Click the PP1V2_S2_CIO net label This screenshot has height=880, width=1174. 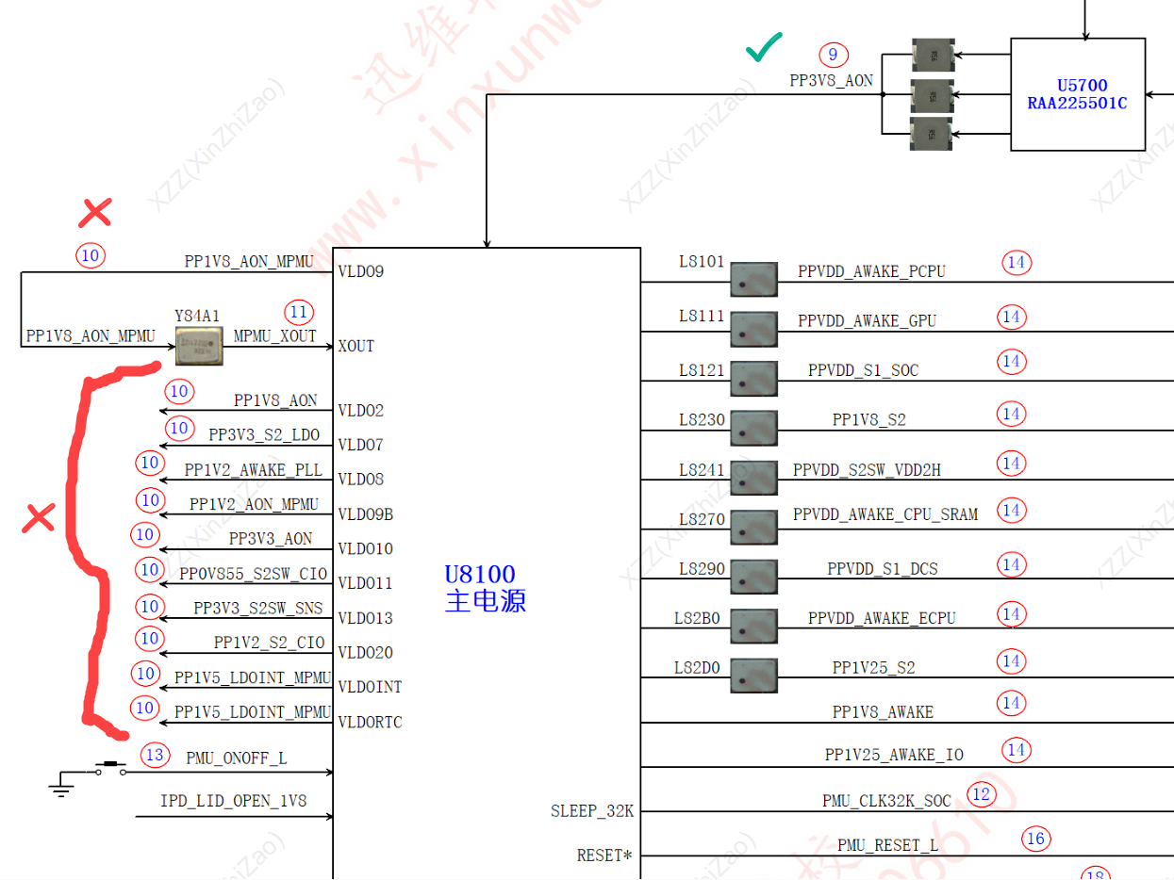click(x=269, y=644)
